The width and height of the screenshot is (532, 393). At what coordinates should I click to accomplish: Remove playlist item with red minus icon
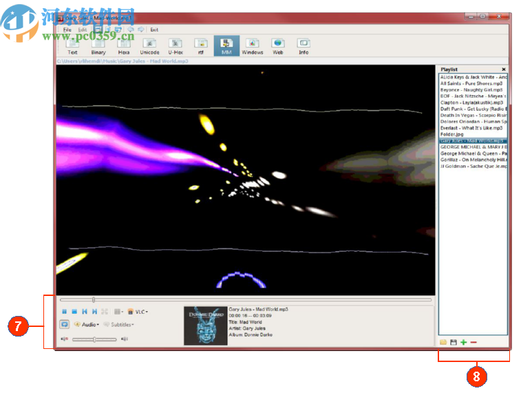pos(474,342)
